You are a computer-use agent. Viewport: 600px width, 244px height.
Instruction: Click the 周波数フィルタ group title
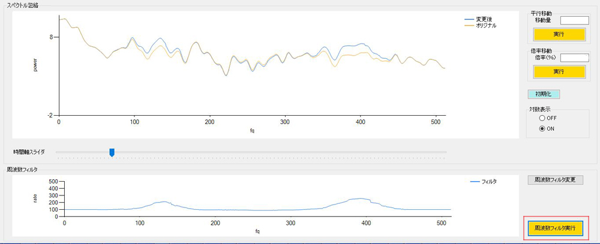coord(22,170)
